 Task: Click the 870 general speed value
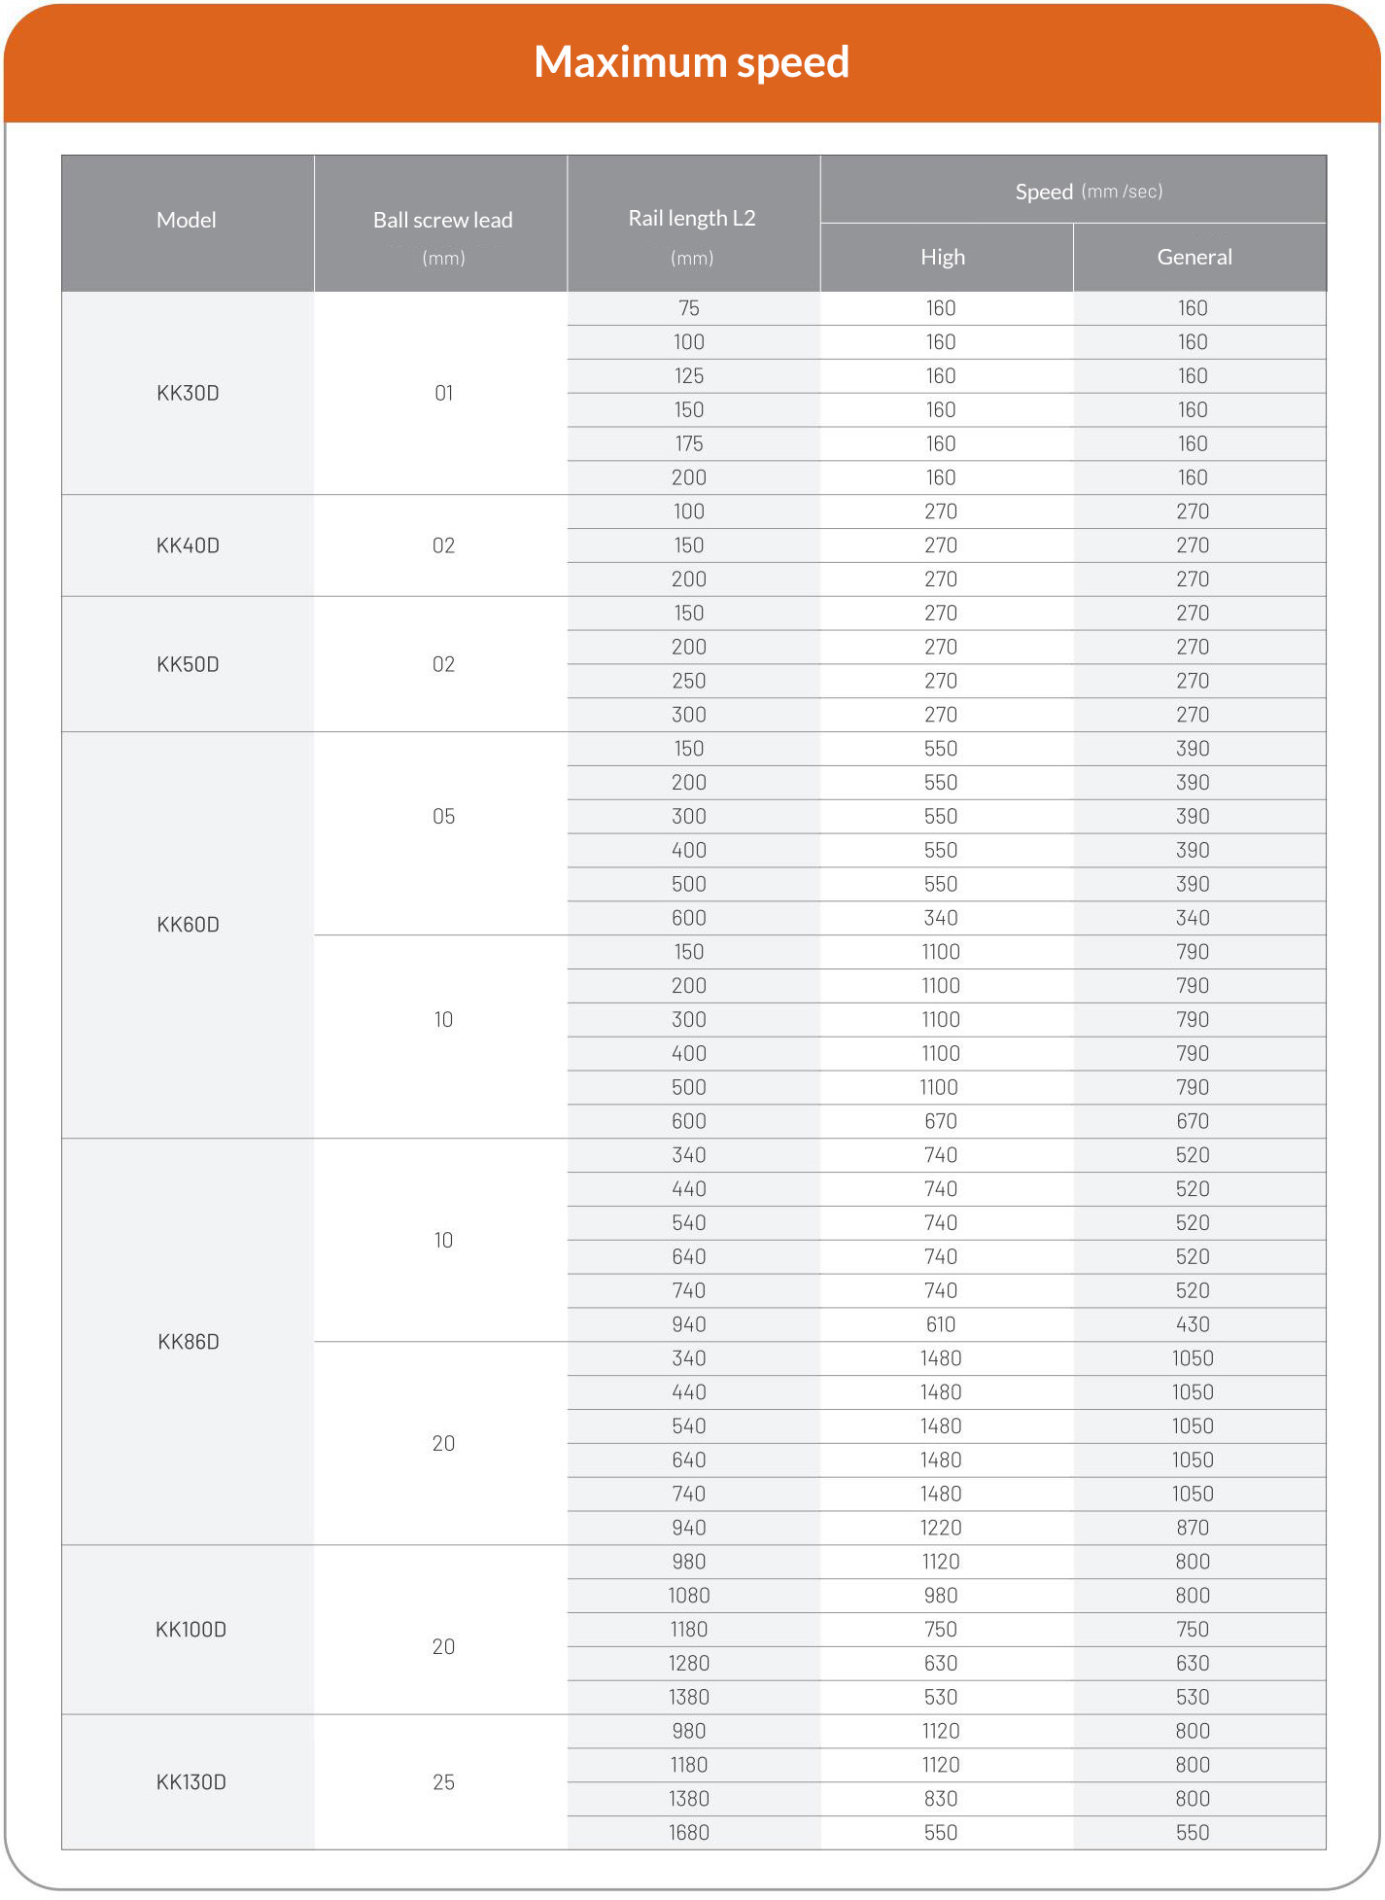[x=1193, y=1528]
